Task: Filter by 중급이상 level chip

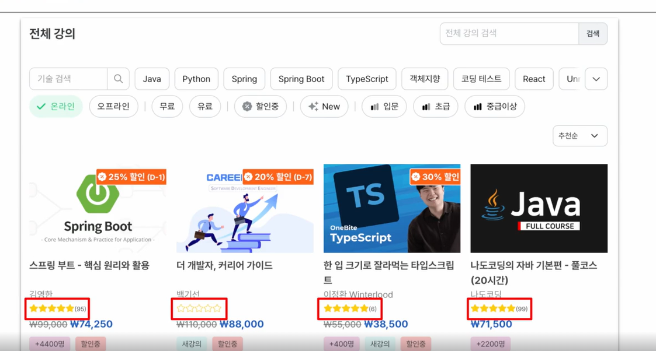Action: pos(495,107)
